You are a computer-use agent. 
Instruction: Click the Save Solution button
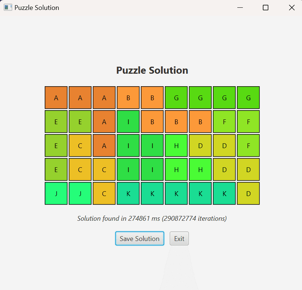tap(139, 238)
